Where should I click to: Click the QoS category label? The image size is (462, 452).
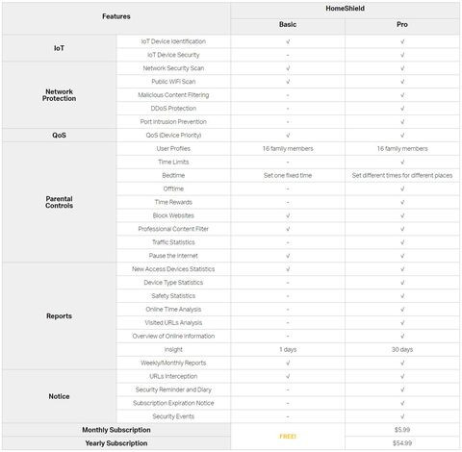point(59,136)
